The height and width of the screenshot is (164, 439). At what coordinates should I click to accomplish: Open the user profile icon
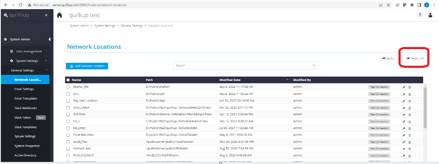click(431, 15)
